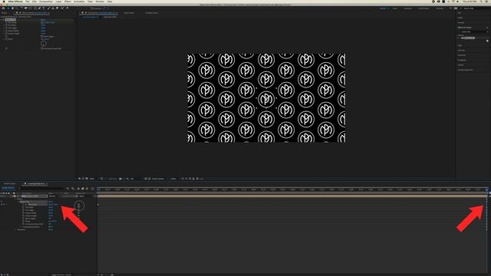Open the Animation menu

(79, 2)
